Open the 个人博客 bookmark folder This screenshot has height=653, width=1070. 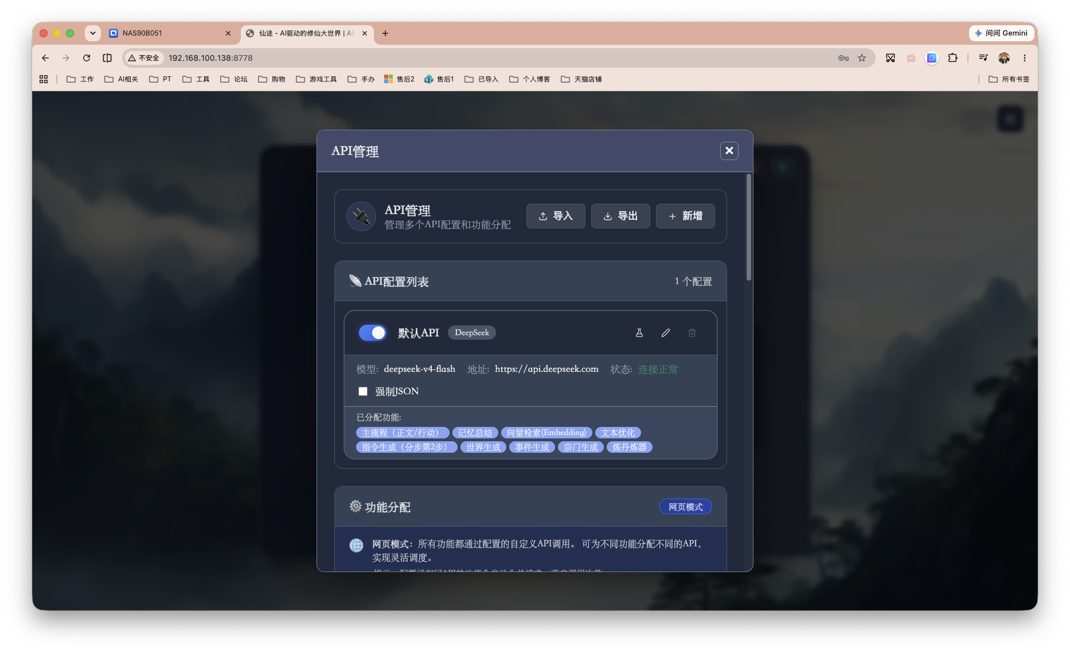click(x=530, y=79)
